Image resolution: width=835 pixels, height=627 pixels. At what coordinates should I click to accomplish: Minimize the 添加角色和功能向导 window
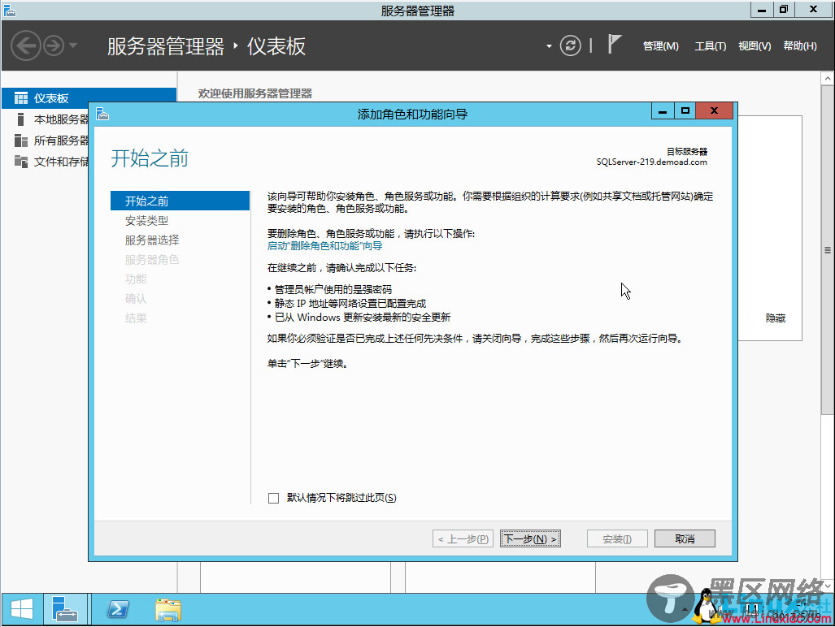(663, 110)
